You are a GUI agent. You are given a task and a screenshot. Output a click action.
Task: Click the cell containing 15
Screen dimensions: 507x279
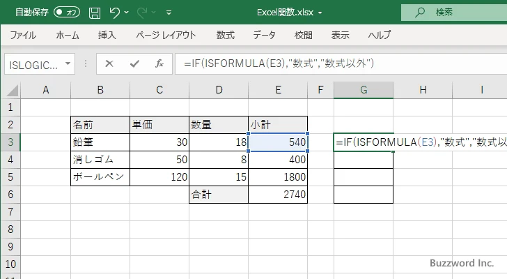219,177
